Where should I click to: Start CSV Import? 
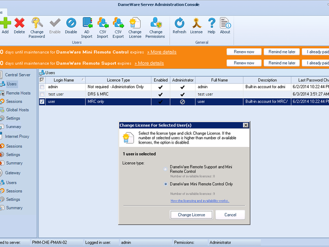[x=103, y=28]
